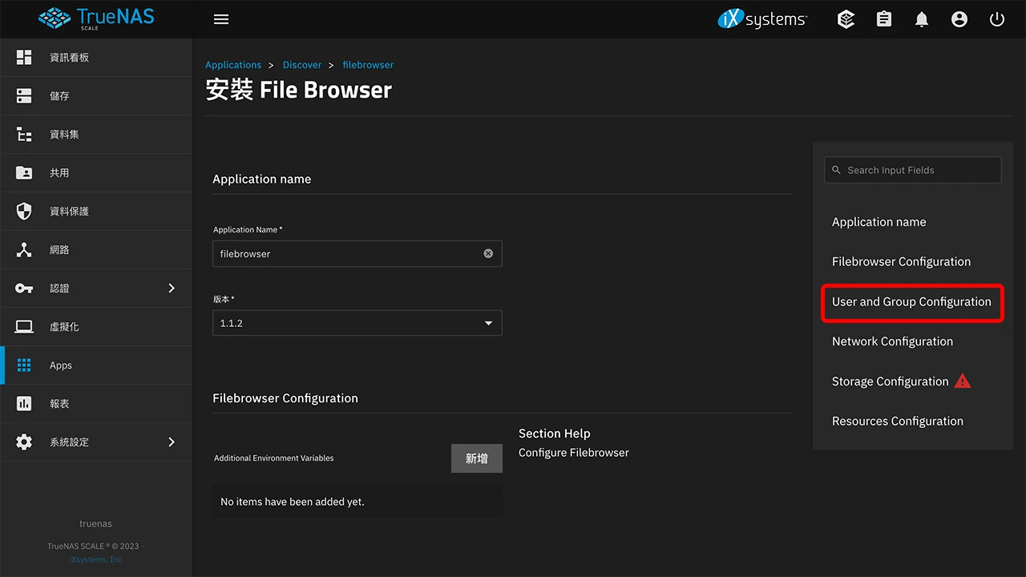Jump to User and Group Configuration section
1026x577 pixels.
(911, 302)
